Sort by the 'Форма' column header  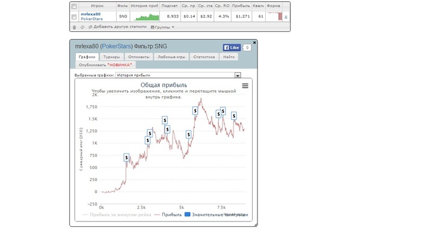(x=273, y=6)
